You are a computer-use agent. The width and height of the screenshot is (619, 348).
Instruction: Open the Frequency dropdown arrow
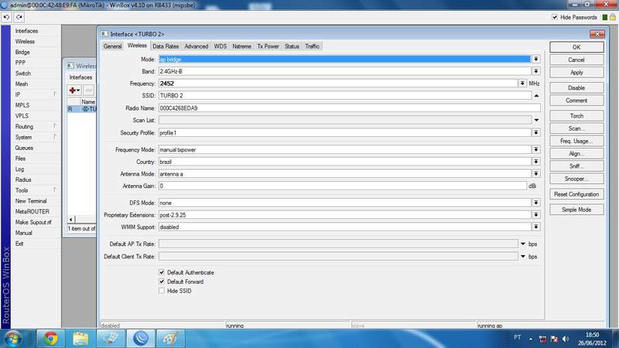click(x=522, y=84)
